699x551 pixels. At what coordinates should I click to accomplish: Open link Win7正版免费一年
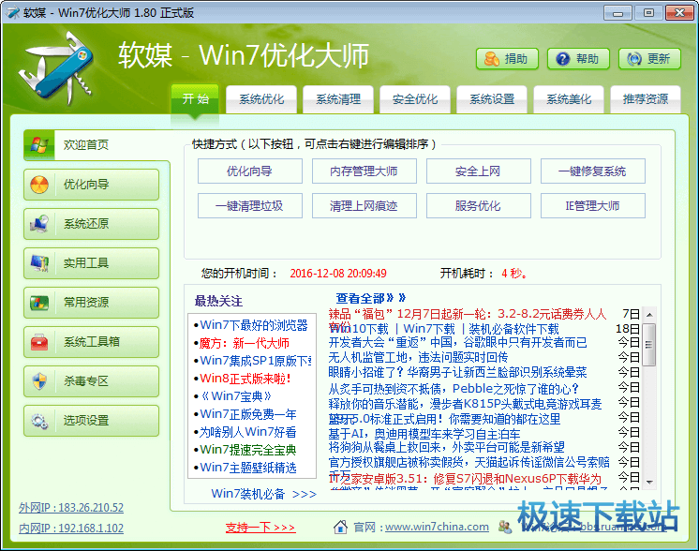(248, 413)
